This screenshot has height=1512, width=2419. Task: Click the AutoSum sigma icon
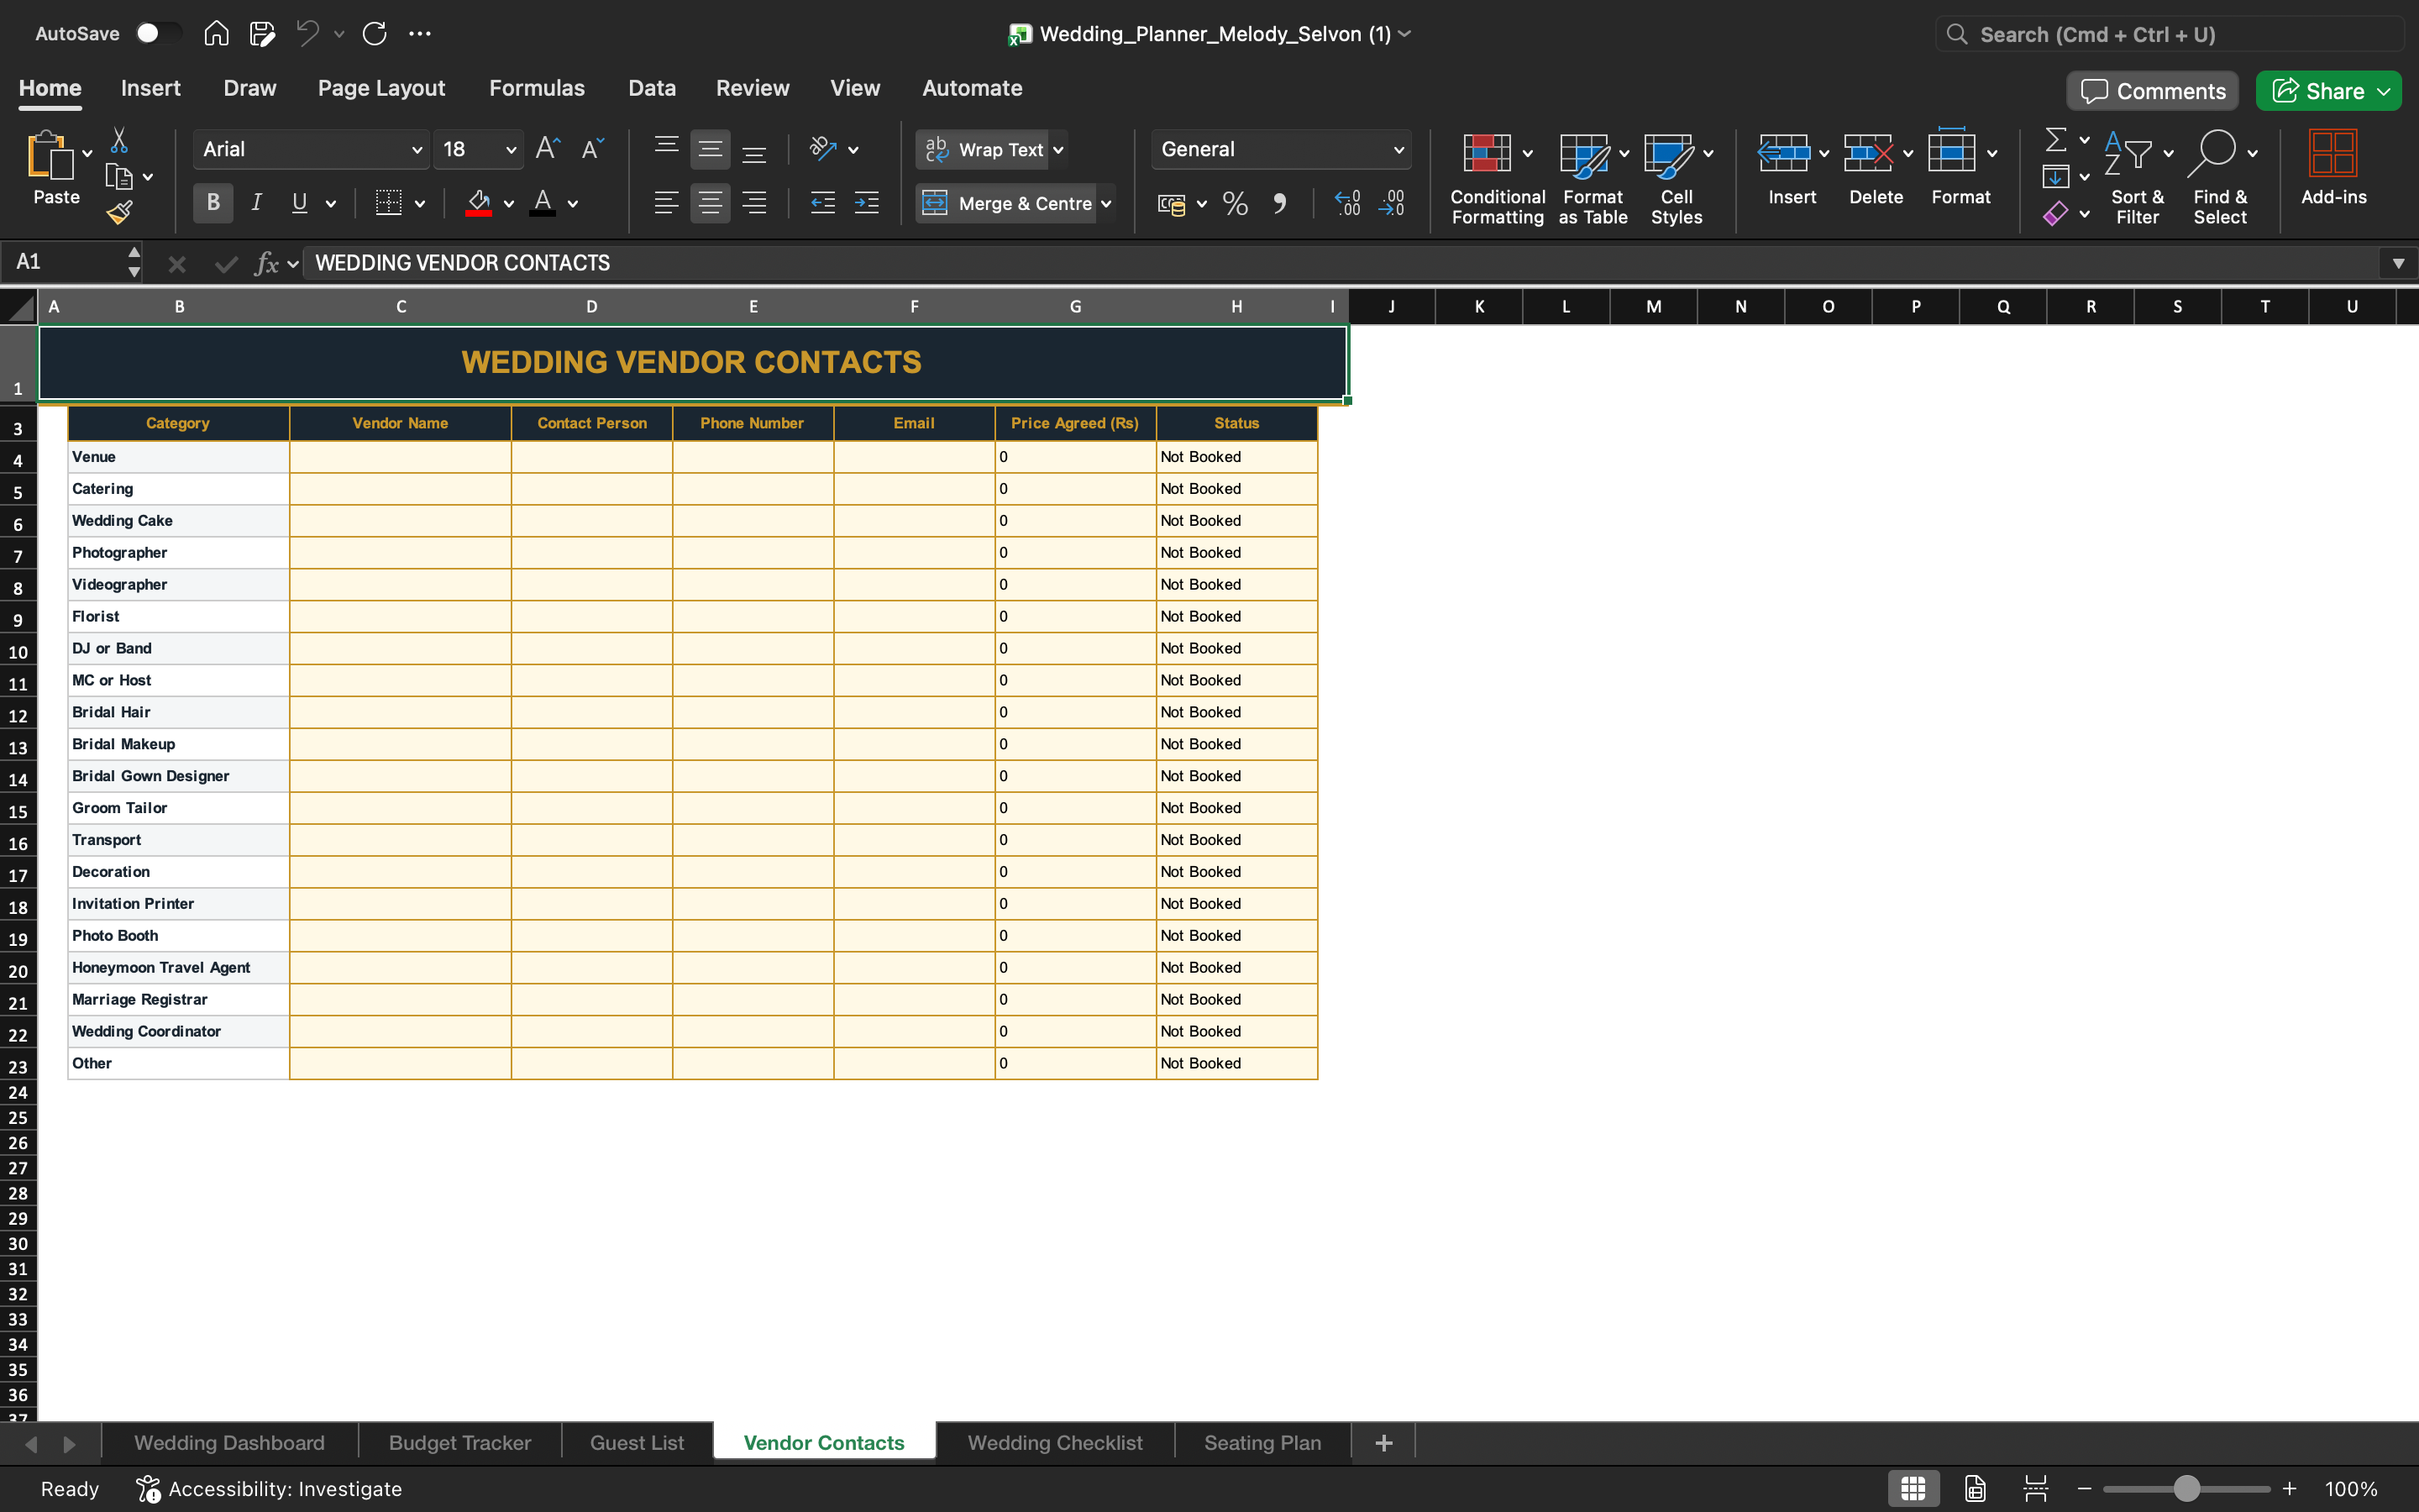coord(2055,140)
